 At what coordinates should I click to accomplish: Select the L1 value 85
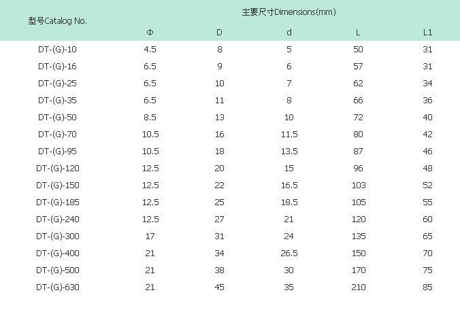427,287
